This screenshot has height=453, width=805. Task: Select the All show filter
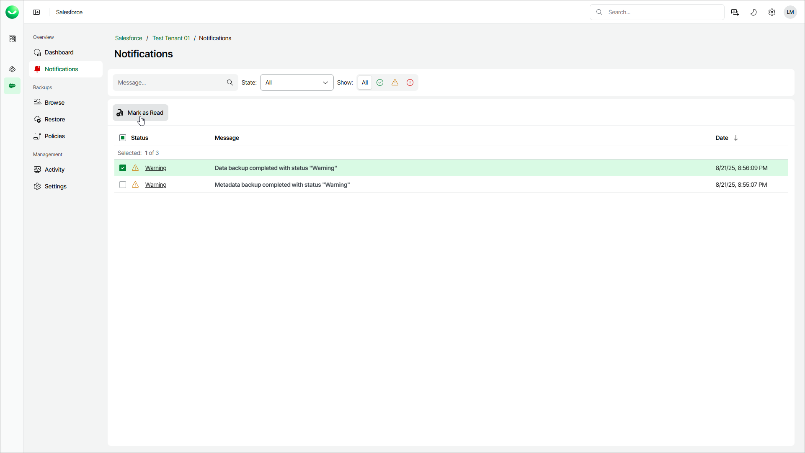click(x=365, y=82)
